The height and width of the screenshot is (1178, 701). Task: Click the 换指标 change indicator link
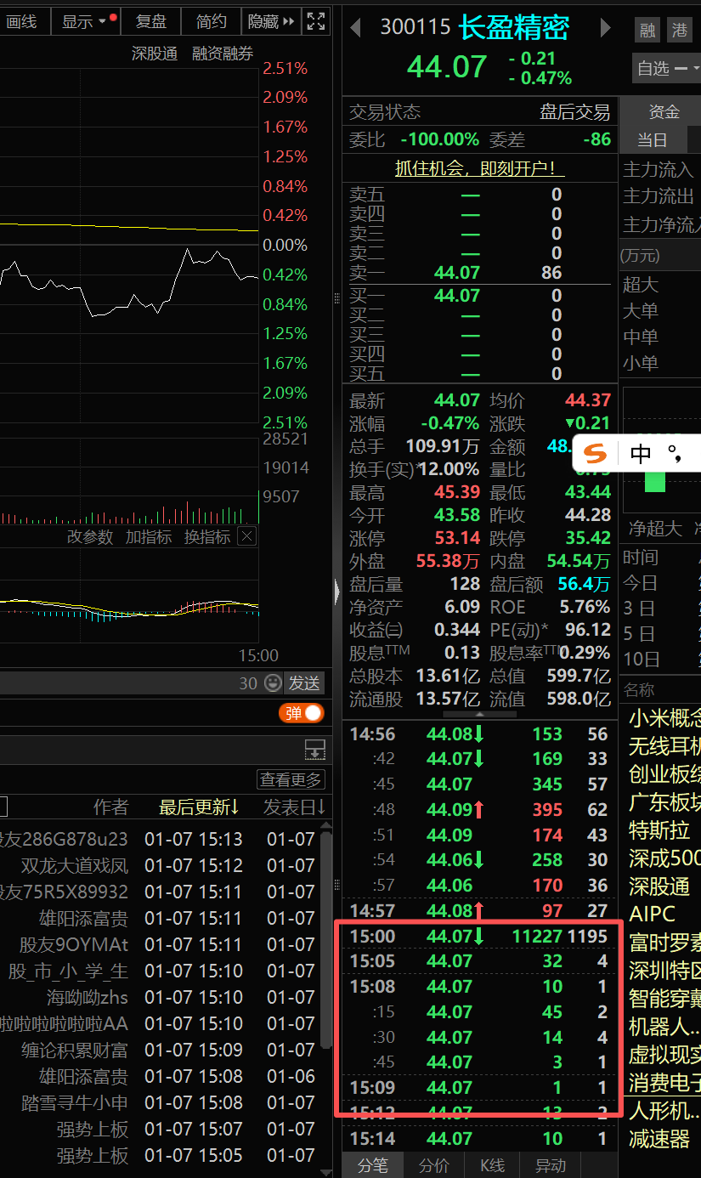pyautogui.click(x=207, y=536)
